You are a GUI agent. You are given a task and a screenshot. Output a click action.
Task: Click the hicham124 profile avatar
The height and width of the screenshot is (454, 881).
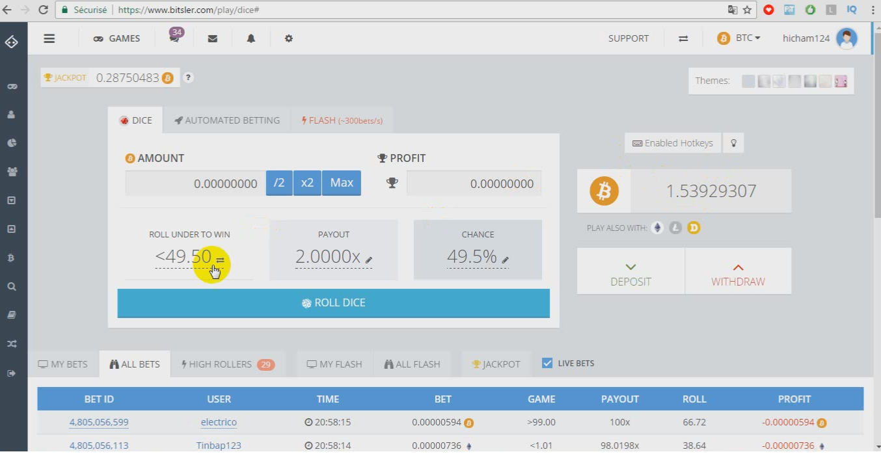847,38
